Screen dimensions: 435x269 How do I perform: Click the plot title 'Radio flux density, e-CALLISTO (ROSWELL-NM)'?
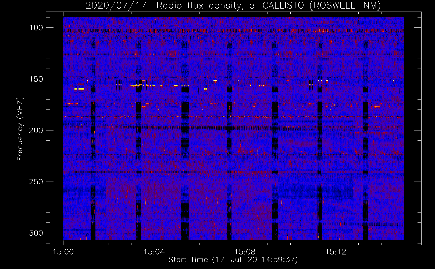pos(269,6)
